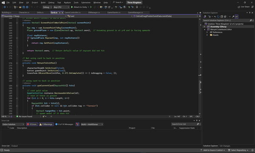This screenshot has height=153, width=255.
Task: Click the Navigate Backward arrow icon
Action: [5, 7]
